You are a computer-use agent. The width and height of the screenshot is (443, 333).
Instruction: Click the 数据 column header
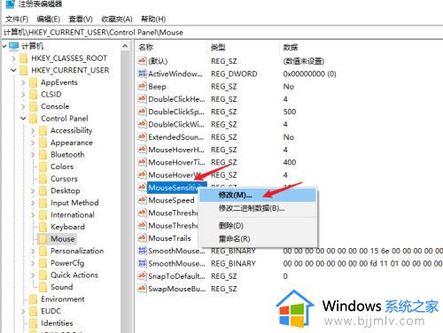point(291,47)
